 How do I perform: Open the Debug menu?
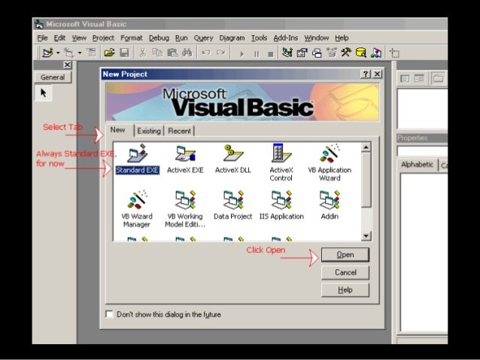[x=159, y=38]
